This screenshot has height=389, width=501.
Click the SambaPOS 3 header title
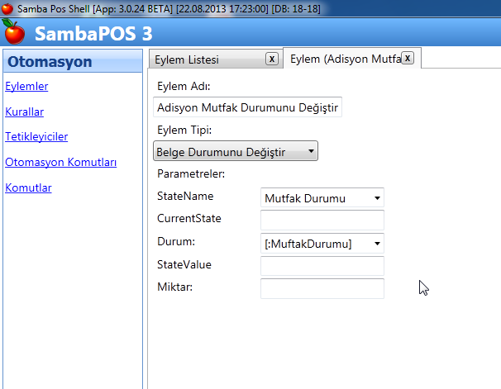[x=93, y=34]
